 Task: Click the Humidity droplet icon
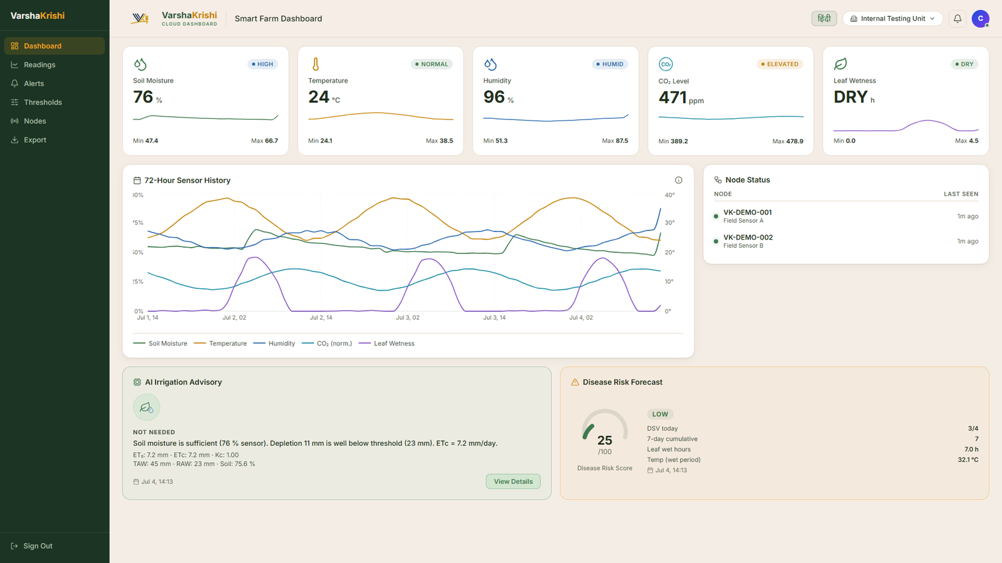490,64
